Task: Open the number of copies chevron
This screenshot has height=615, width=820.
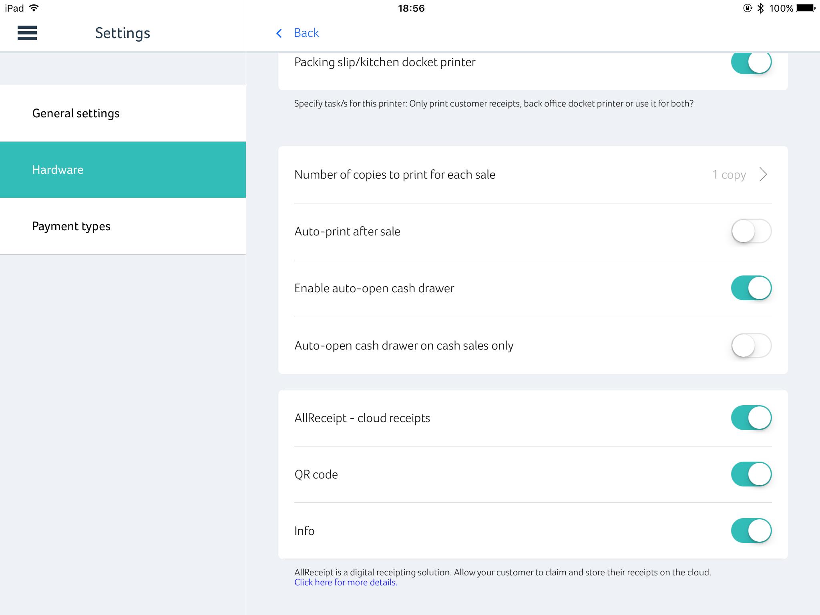Action: [x=763, y=175]
